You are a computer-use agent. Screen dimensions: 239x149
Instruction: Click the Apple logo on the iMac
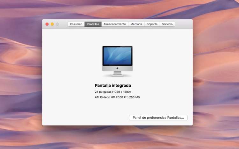click(x=117, y=68)
